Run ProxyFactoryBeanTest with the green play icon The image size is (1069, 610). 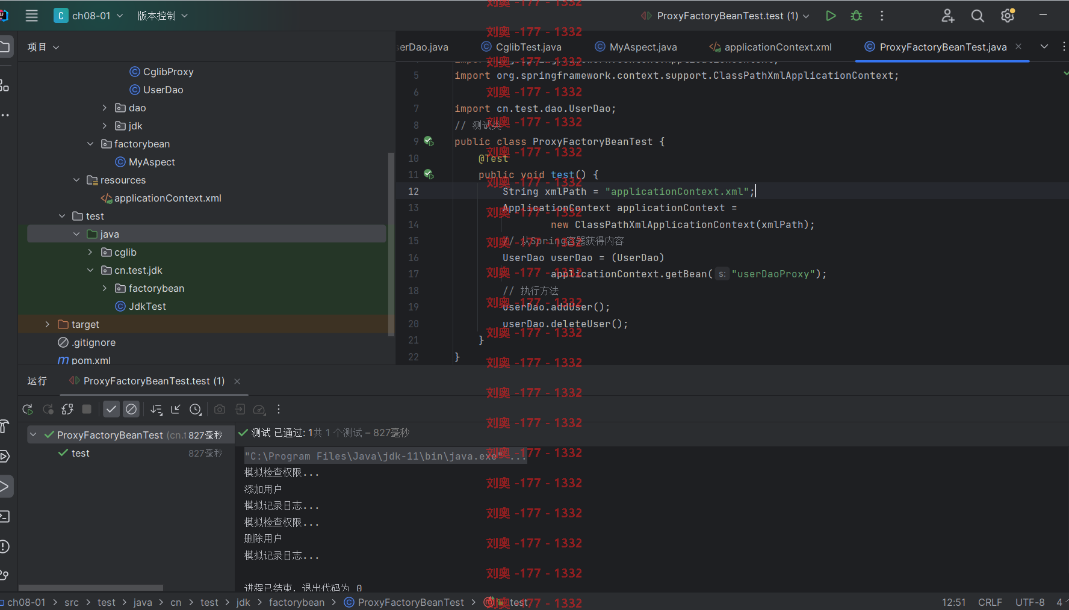click(831, 16)
